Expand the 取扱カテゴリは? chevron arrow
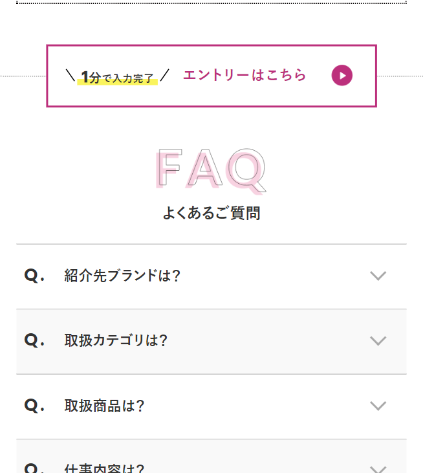 point(378,341)
